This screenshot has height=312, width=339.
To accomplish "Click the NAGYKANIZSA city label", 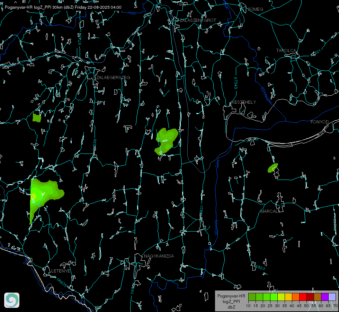I will (159, 256).
